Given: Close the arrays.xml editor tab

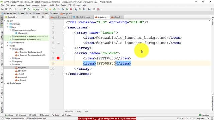Looking at the screenshot, I should point(108,17).
